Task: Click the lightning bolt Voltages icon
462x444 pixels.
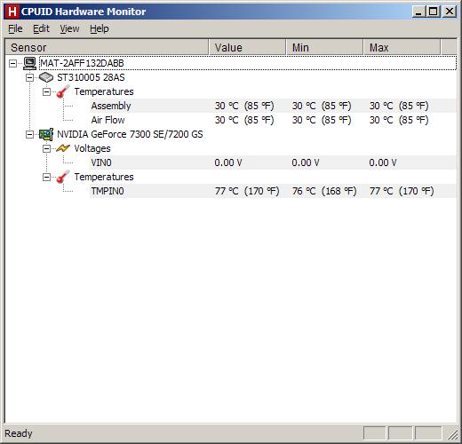Action: 63,148
